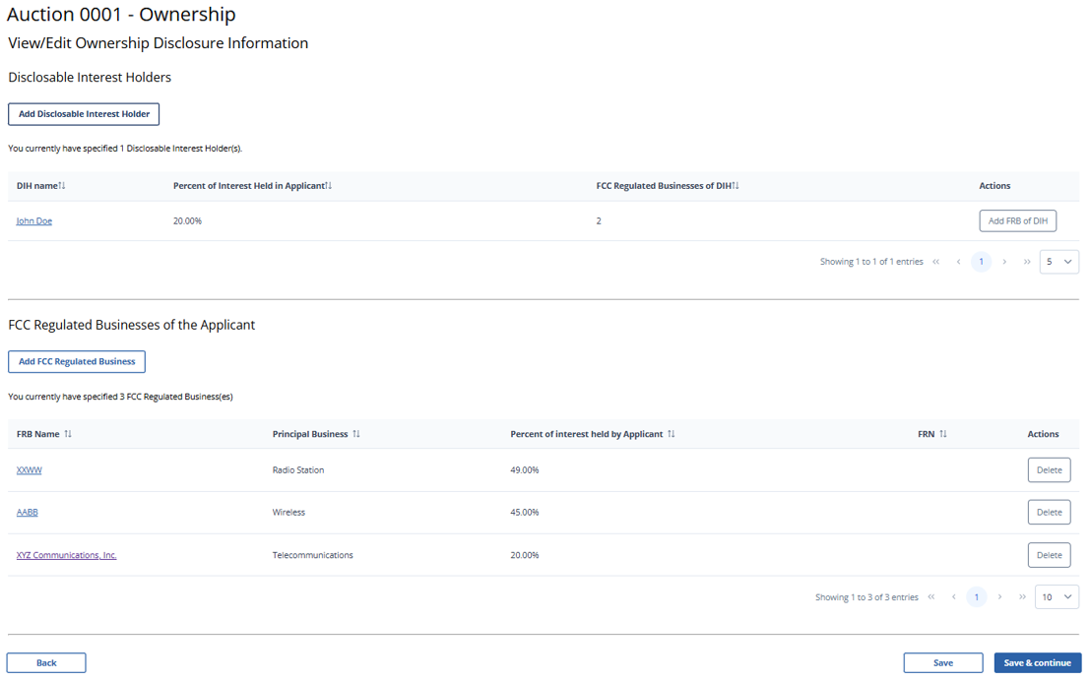Click Save & continue button
Viewport: 1090px width, 681px height.
[1037, 663]
